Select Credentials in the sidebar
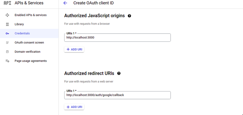Image resolution: width=243 pixels, height=115 pixels. coord(29,33)
